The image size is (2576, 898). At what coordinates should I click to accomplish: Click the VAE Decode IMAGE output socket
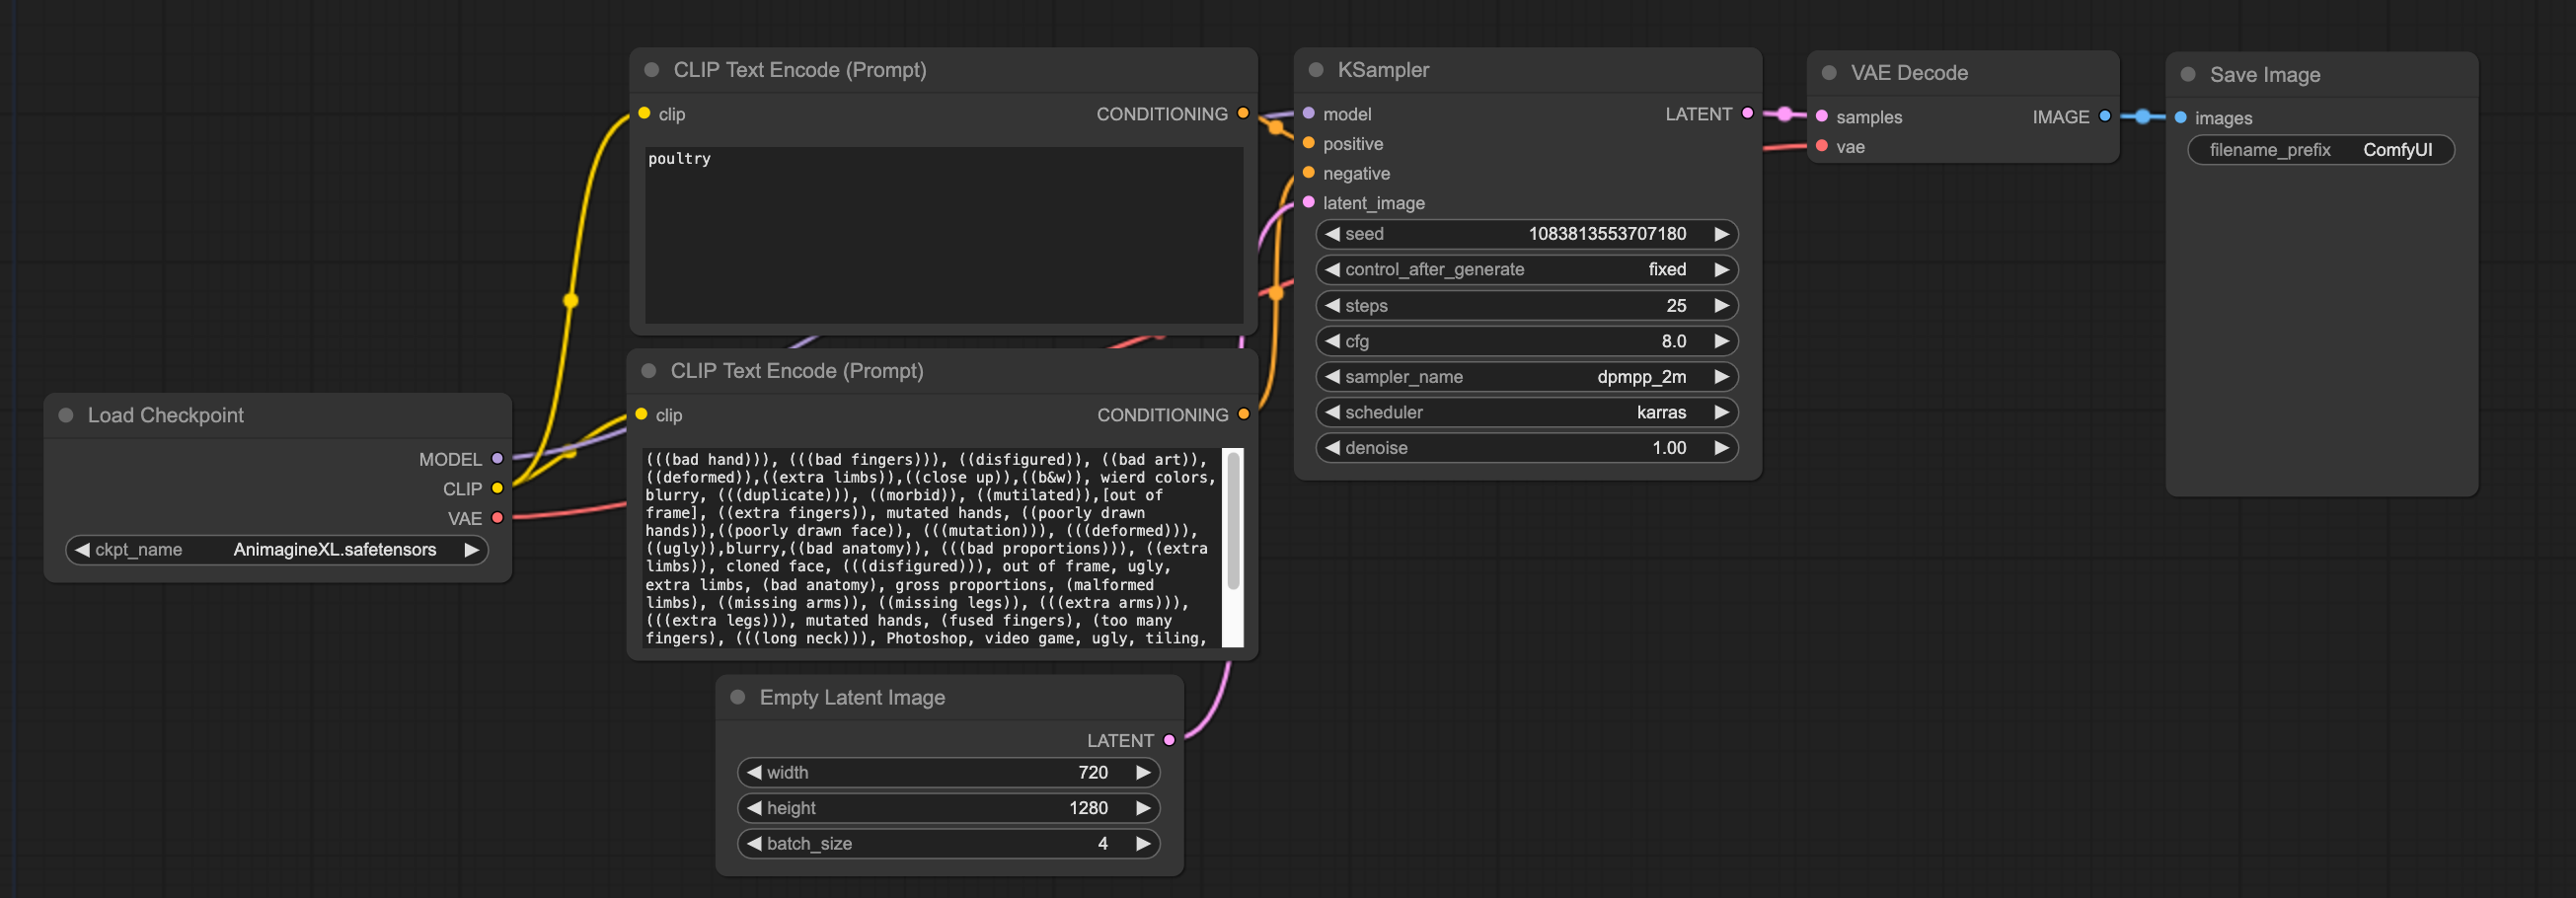pos(2105,116)
